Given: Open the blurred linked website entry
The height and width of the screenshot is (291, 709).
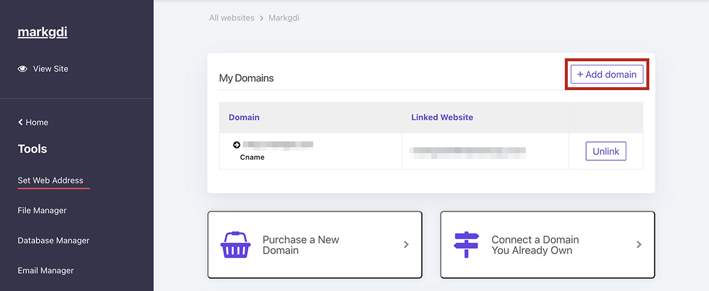Looking at the screenshot, I should point(468,151).
